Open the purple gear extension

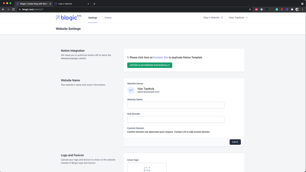coord(287,9)
